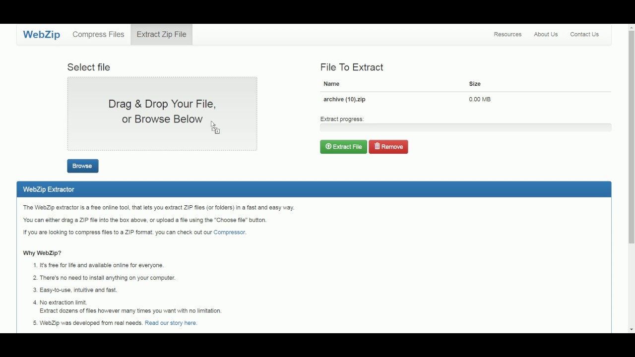This screenshot has height=357, width=635.
Task: Go to the About Us page
Action: pos(546,34)
